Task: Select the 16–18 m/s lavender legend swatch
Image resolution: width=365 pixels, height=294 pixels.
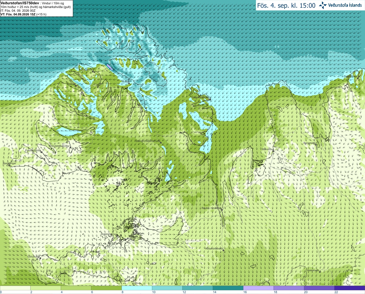Action: pos(258,288)
